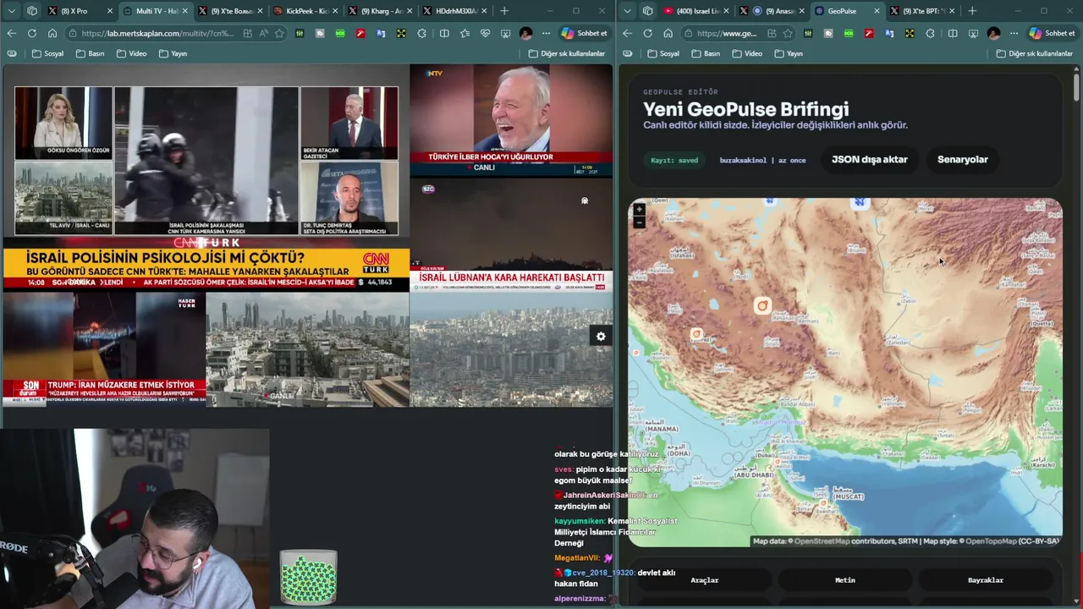1083x609 pixels.
Task: Switch to Anasayfa X tab
Action: point(772,11)
